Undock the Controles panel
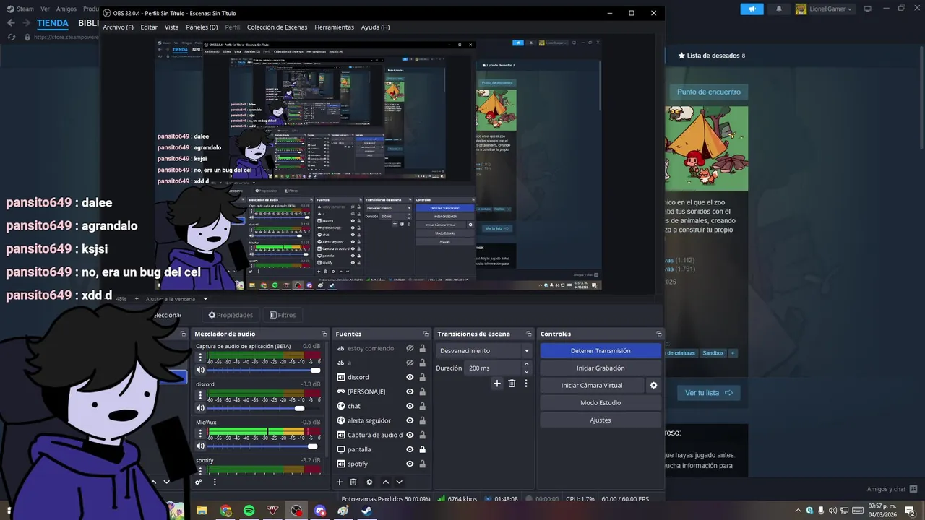Screen dimensions: 925x520 (658, 334)
